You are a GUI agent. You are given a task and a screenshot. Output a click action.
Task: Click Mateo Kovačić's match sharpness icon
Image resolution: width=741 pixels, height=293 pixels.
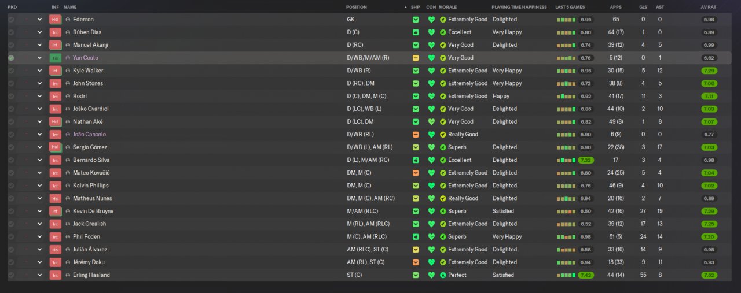[x=416, y=173]
